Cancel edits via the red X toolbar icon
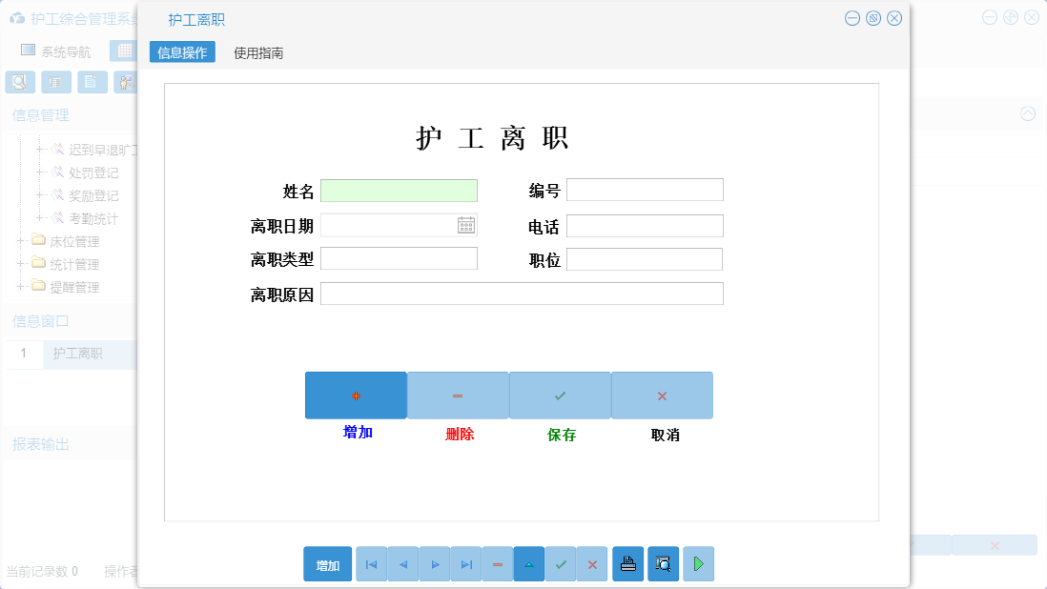1047x589 pixels. pyautogui.click(x=591, y=563)
